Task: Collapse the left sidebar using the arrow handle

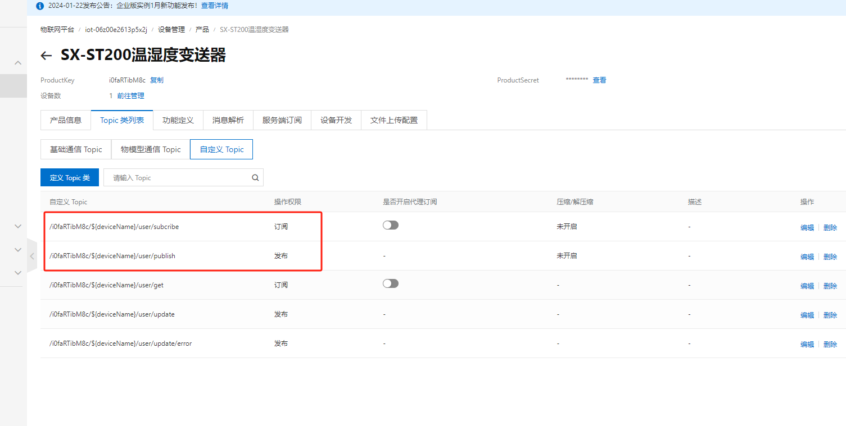Action: [x=32, y=256]
